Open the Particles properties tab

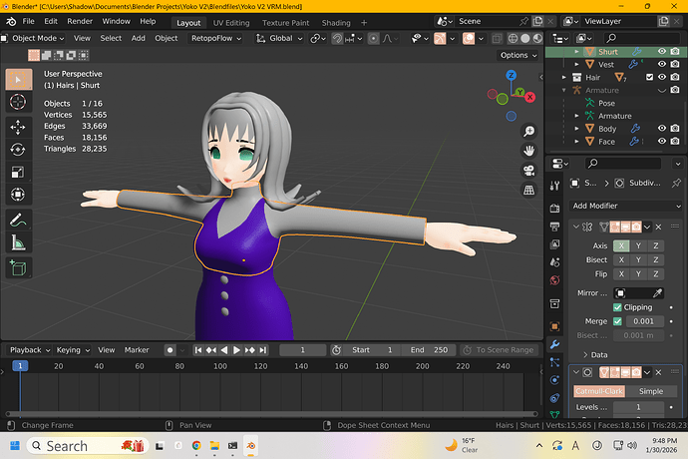coord(555,362)
